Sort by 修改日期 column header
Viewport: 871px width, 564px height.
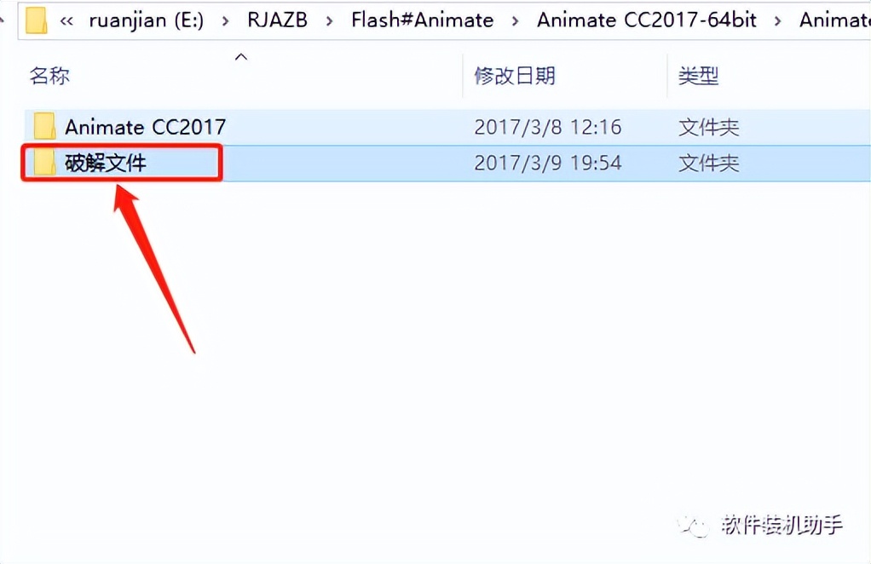click(515, 76)
